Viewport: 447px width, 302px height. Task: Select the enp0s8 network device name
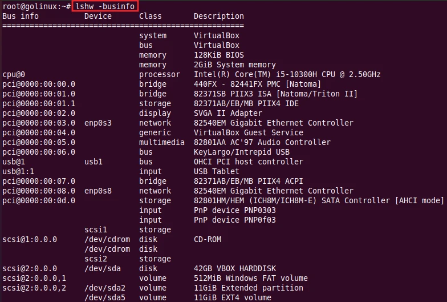pyautogui.click(x=98, y=191)
